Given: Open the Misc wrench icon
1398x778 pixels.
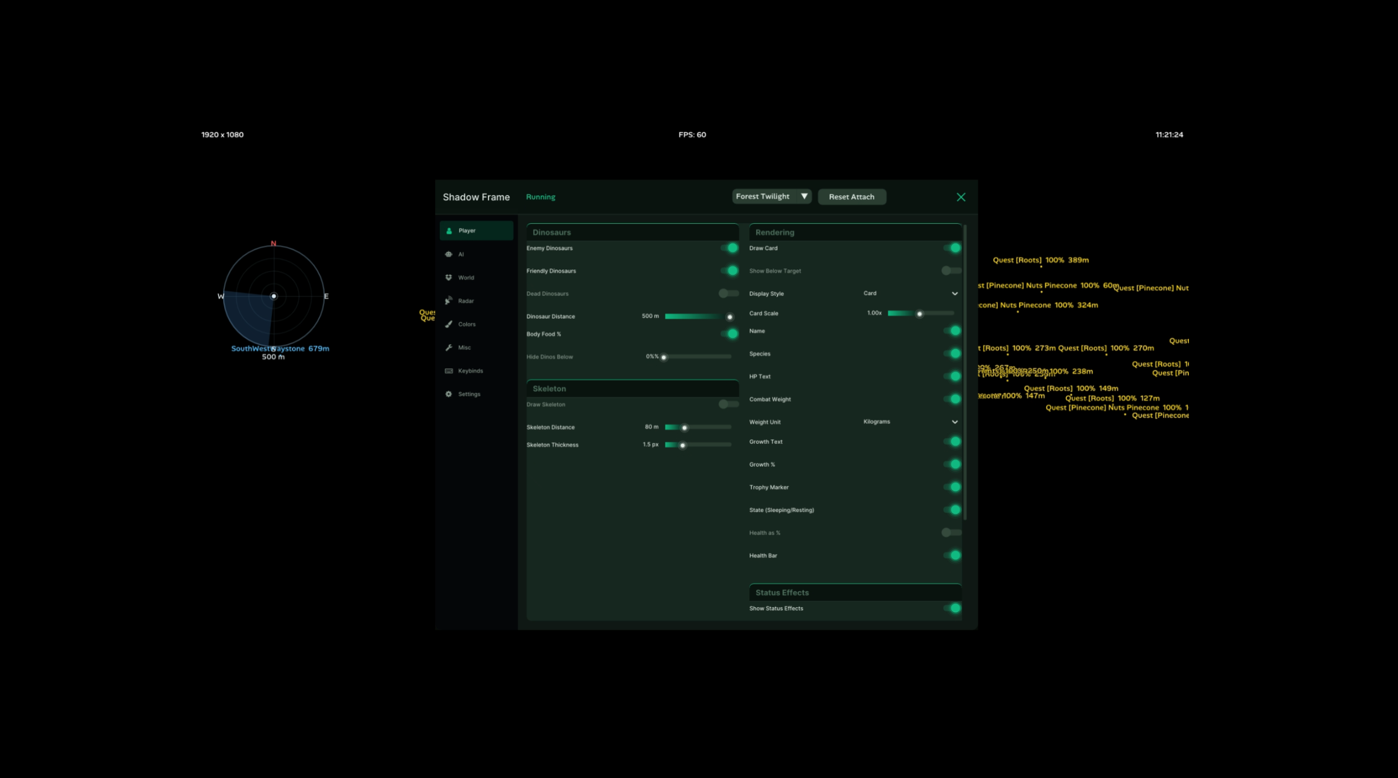Looking at the screenshot, I should 449,348.
